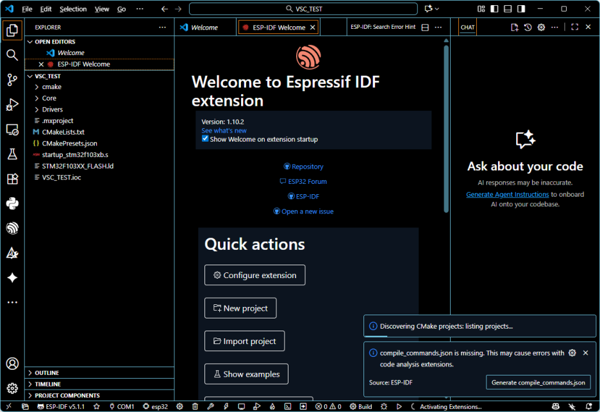Screen dimensions: 600x412
Task: Click Configure extension button
Action: click(255, 275)
